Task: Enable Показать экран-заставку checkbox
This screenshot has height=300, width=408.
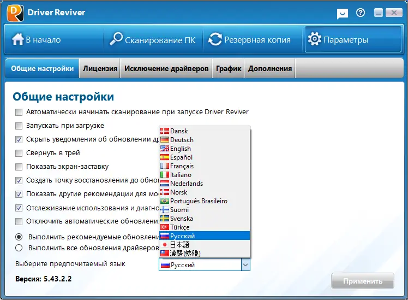Action: coord(19,167)
